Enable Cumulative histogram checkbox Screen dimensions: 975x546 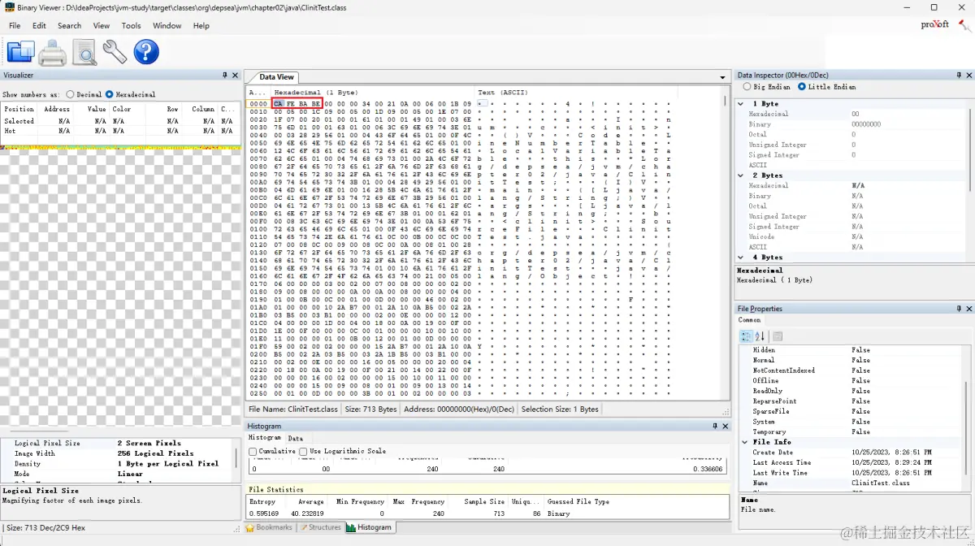click(x=273, y=451)
